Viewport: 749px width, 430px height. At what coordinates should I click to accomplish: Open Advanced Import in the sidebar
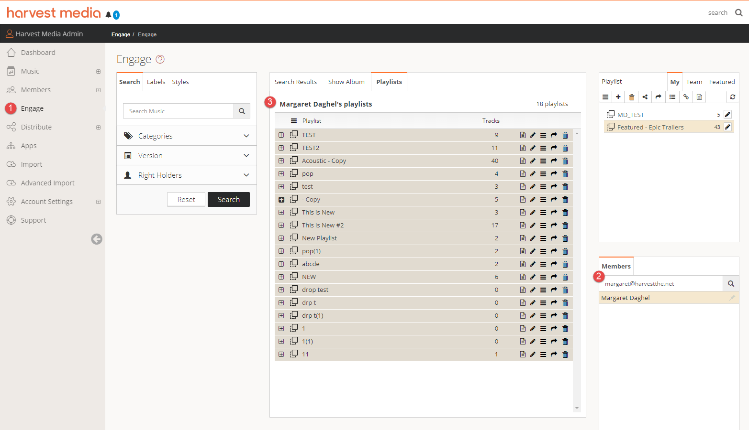pos(48,183)
